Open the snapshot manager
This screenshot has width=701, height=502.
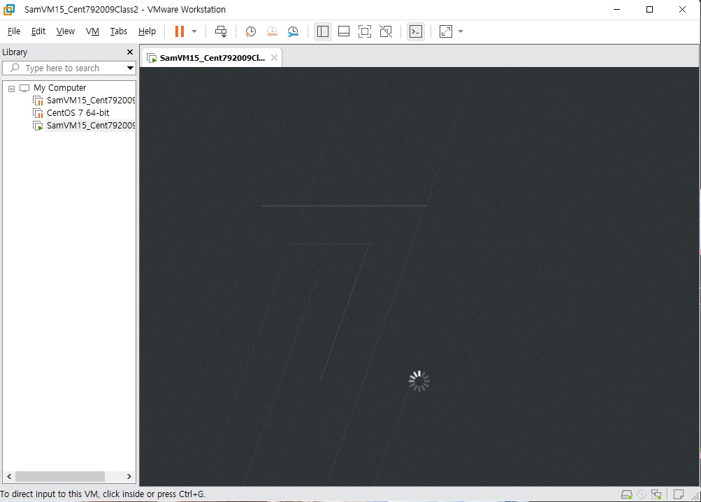point(293,31)
